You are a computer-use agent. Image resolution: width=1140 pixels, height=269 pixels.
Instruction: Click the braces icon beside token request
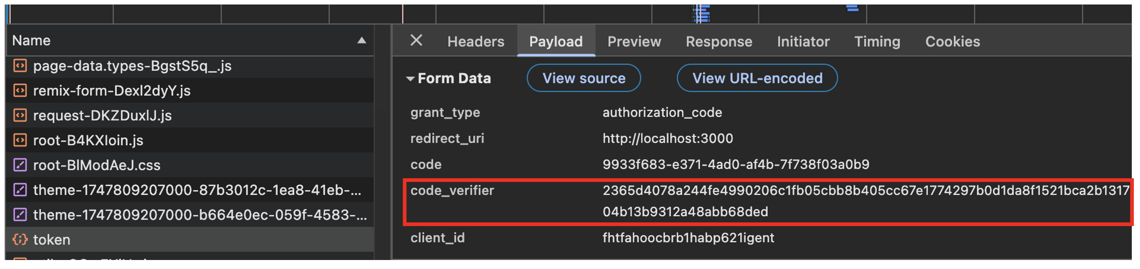(x=20, y=240)
